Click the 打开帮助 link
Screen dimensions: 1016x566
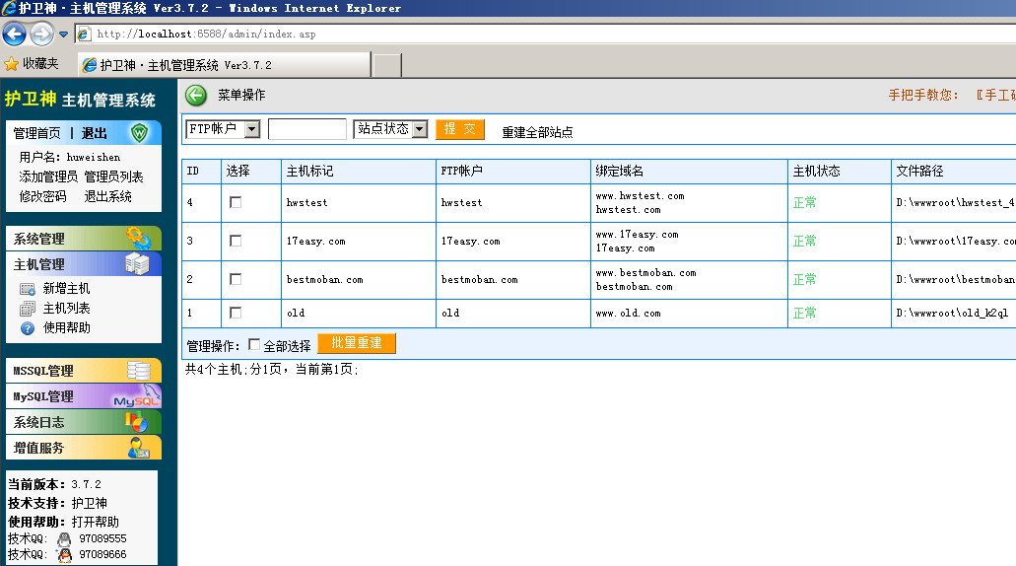[x=96, y=522]
